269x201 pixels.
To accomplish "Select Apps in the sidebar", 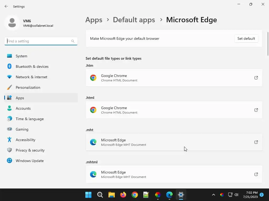I will coord(41,98).
